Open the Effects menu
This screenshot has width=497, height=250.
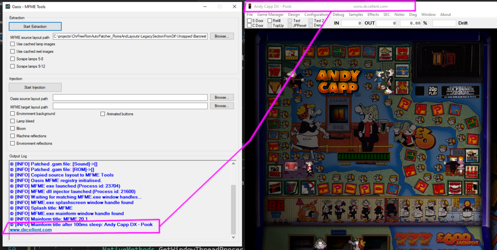pyautogui.click(x=373, y=14)
